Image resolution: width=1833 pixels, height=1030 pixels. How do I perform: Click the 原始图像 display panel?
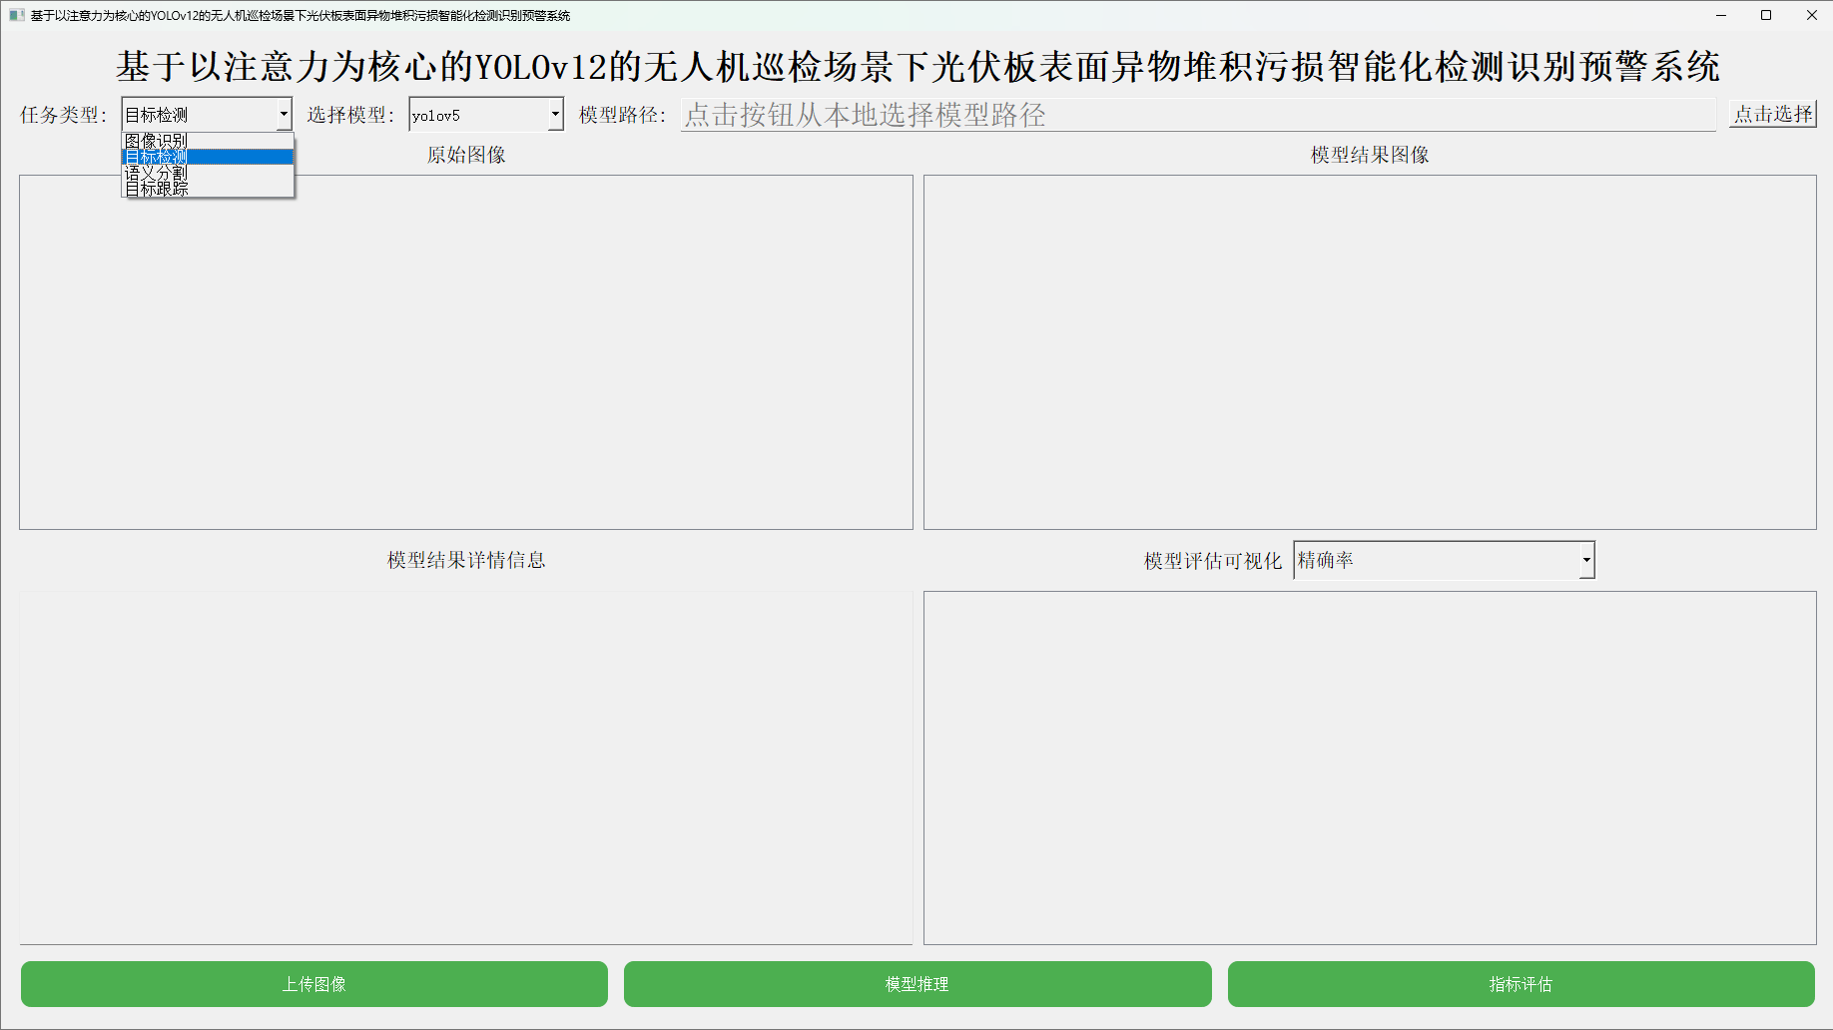[x=466, y=352]
